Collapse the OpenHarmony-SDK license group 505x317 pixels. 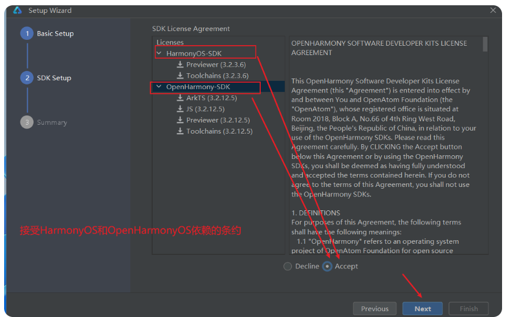159,87
